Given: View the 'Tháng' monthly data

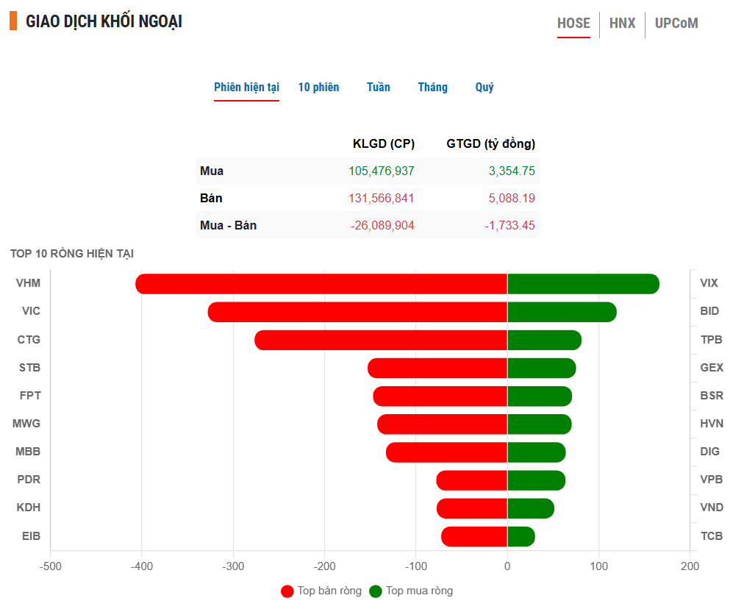Looking at the screenshot, I should [432, 88].
